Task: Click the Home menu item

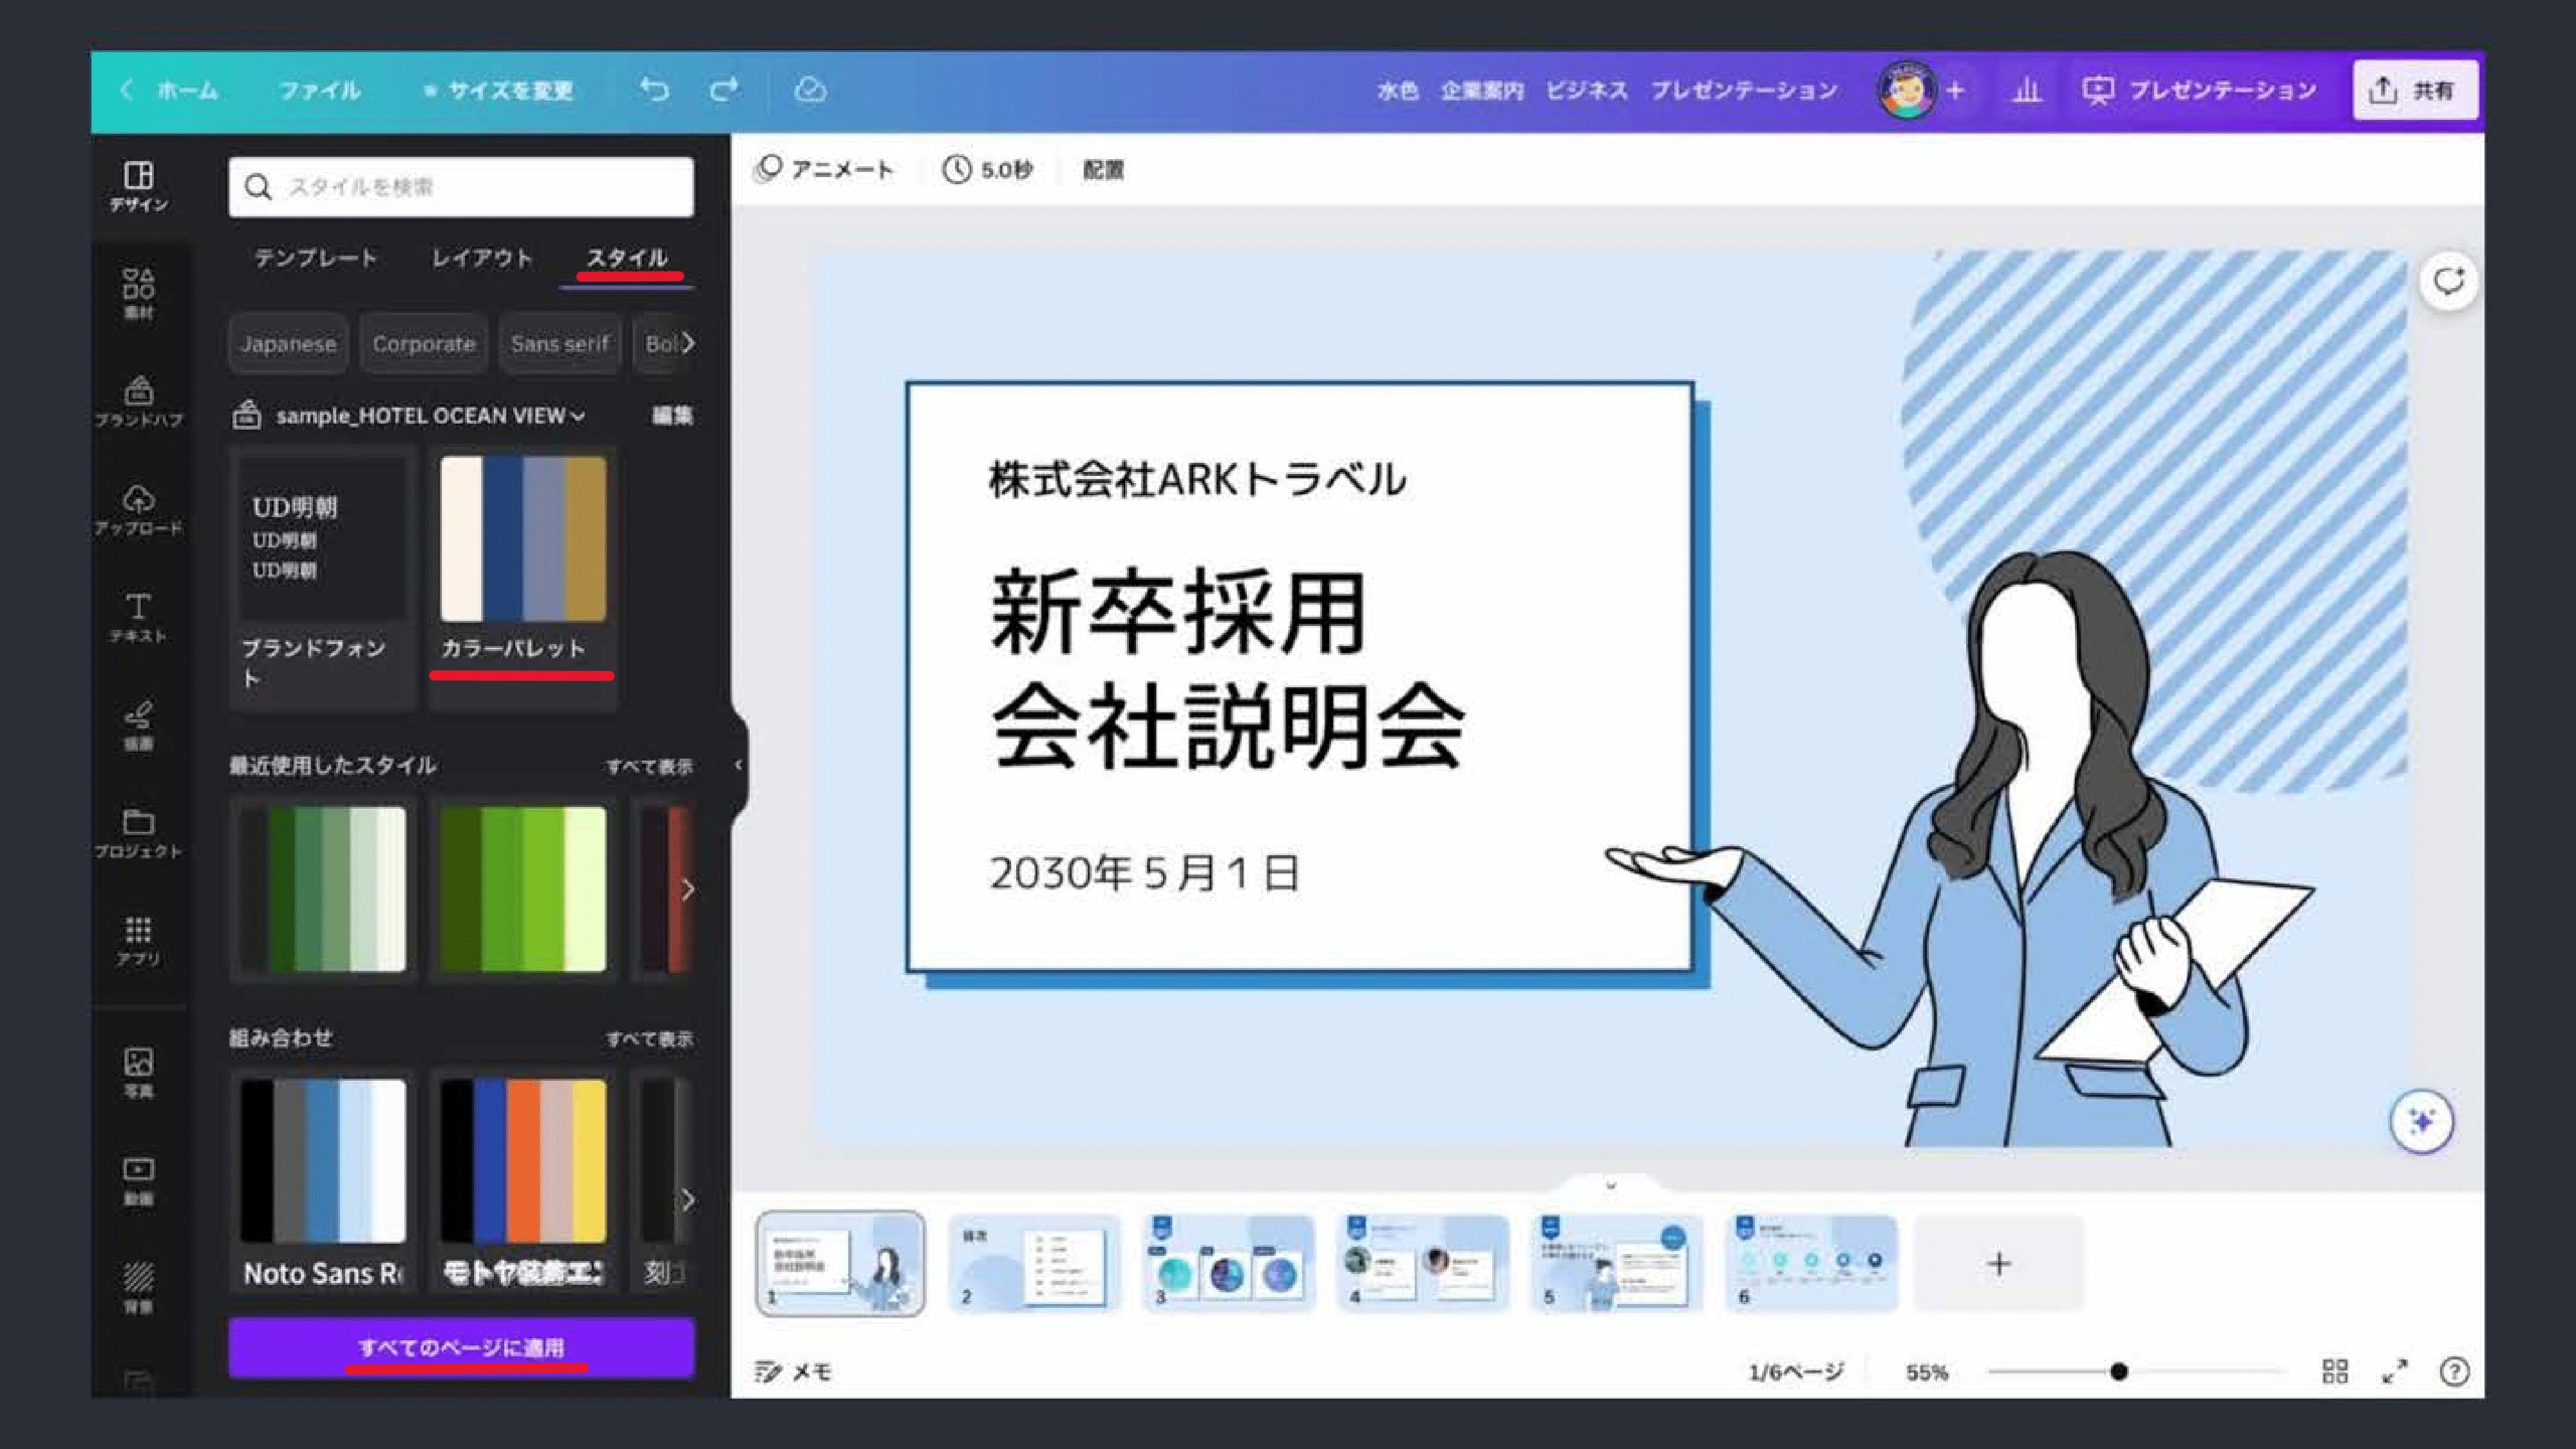Action: 187,90
